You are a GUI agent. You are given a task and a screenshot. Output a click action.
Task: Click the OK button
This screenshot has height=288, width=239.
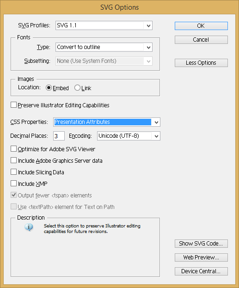coord(201,26)
